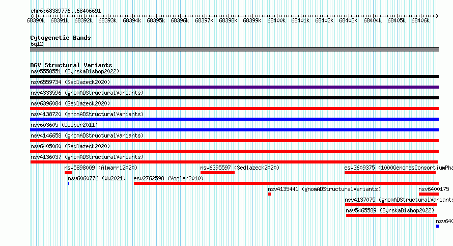
Task: Open variant nsv4138720 (gnomADStructuralVariants) label
Action: [x=87, y=114]
